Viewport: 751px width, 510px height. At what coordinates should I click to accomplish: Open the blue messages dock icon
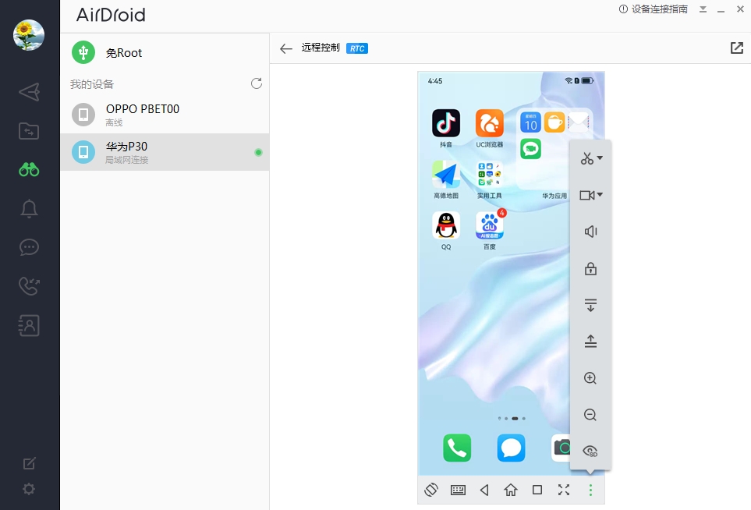point(511,448)
